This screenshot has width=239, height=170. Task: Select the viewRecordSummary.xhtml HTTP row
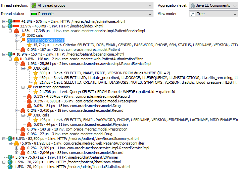pyautogui.click(x=77, y=139)
